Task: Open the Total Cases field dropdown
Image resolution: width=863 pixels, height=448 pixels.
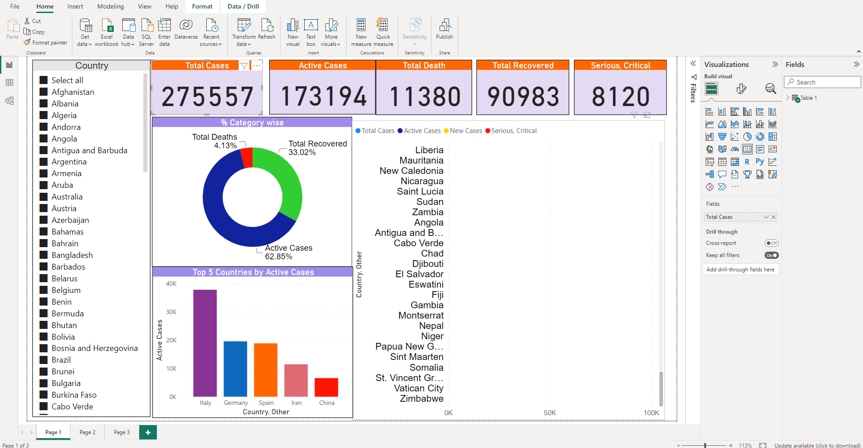Action: (x=766, y=217)
